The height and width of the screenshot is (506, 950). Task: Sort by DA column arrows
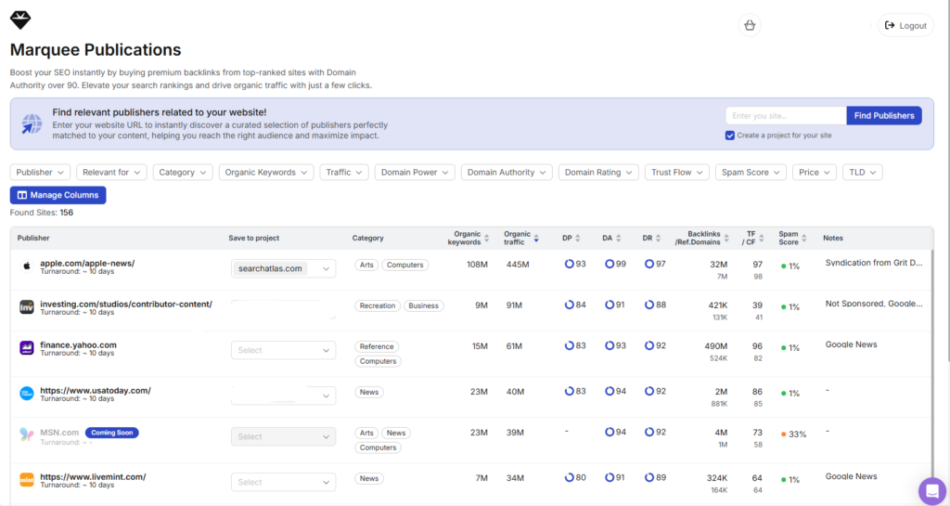618,239
